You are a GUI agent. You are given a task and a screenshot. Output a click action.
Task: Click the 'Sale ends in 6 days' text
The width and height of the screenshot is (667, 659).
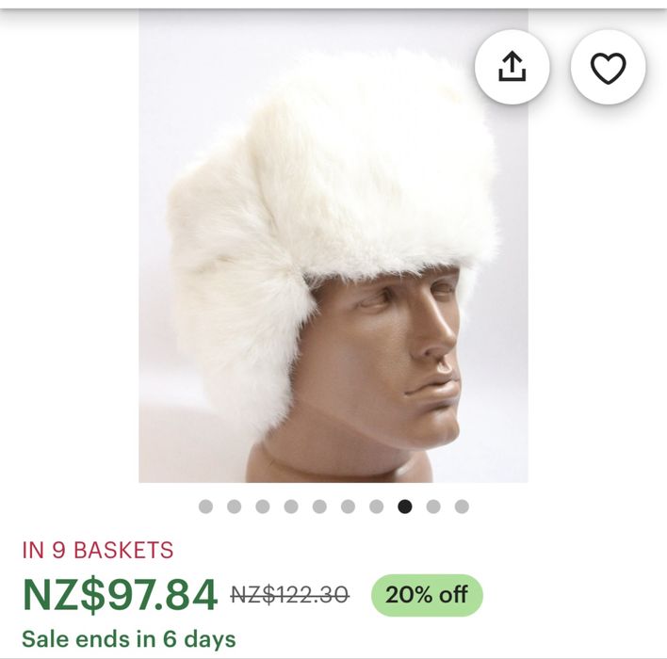click(x=129, y=639)
